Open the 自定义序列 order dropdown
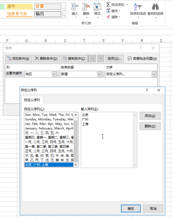 pyautogui.click(x=154, y=74)
